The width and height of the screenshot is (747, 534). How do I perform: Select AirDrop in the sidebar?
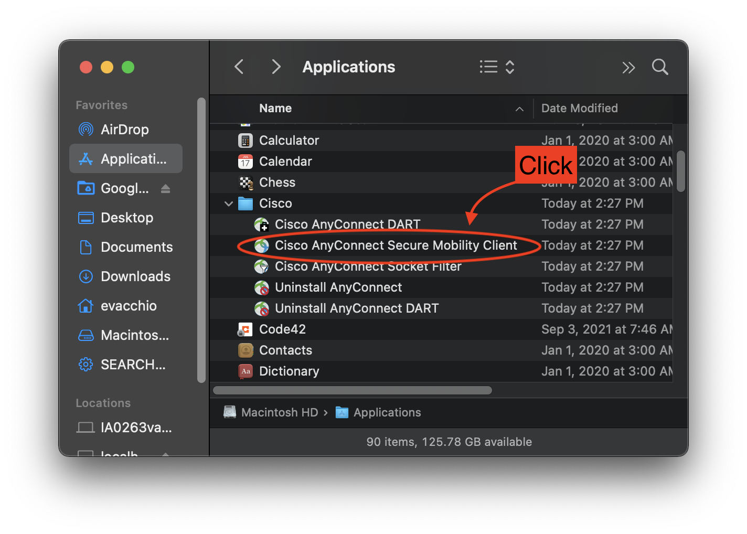126,130
